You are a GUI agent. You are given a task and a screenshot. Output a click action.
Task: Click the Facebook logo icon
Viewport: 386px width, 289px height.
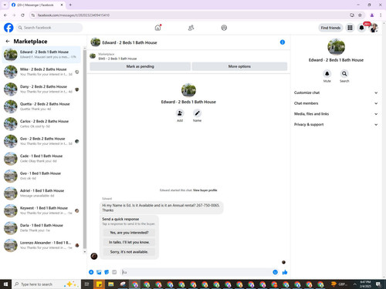[8, 28]
